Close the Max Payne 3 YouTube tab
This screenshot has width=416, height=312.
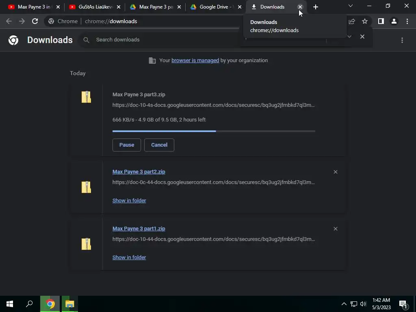[x=58, y=7]
